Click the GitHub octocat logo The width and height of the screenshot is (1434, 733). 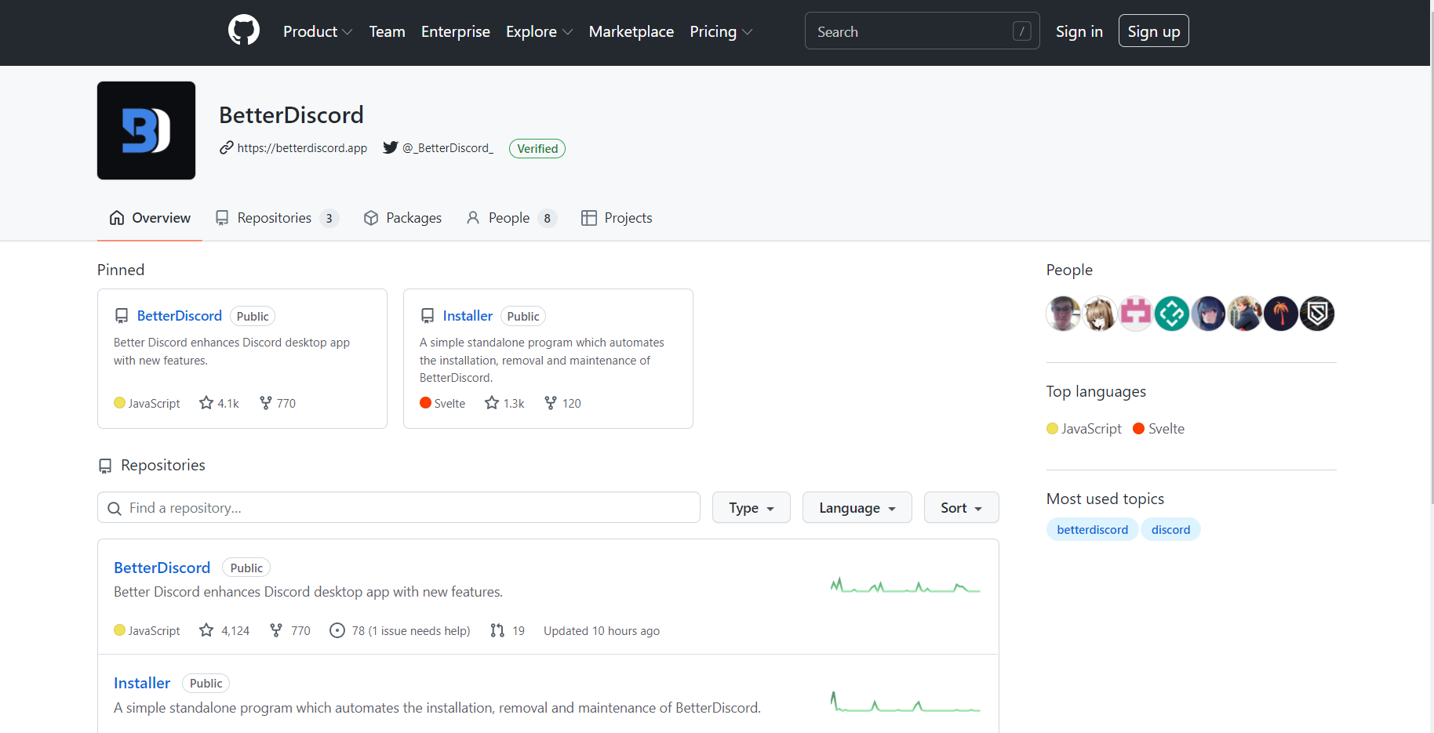click(x=243, y=30)
